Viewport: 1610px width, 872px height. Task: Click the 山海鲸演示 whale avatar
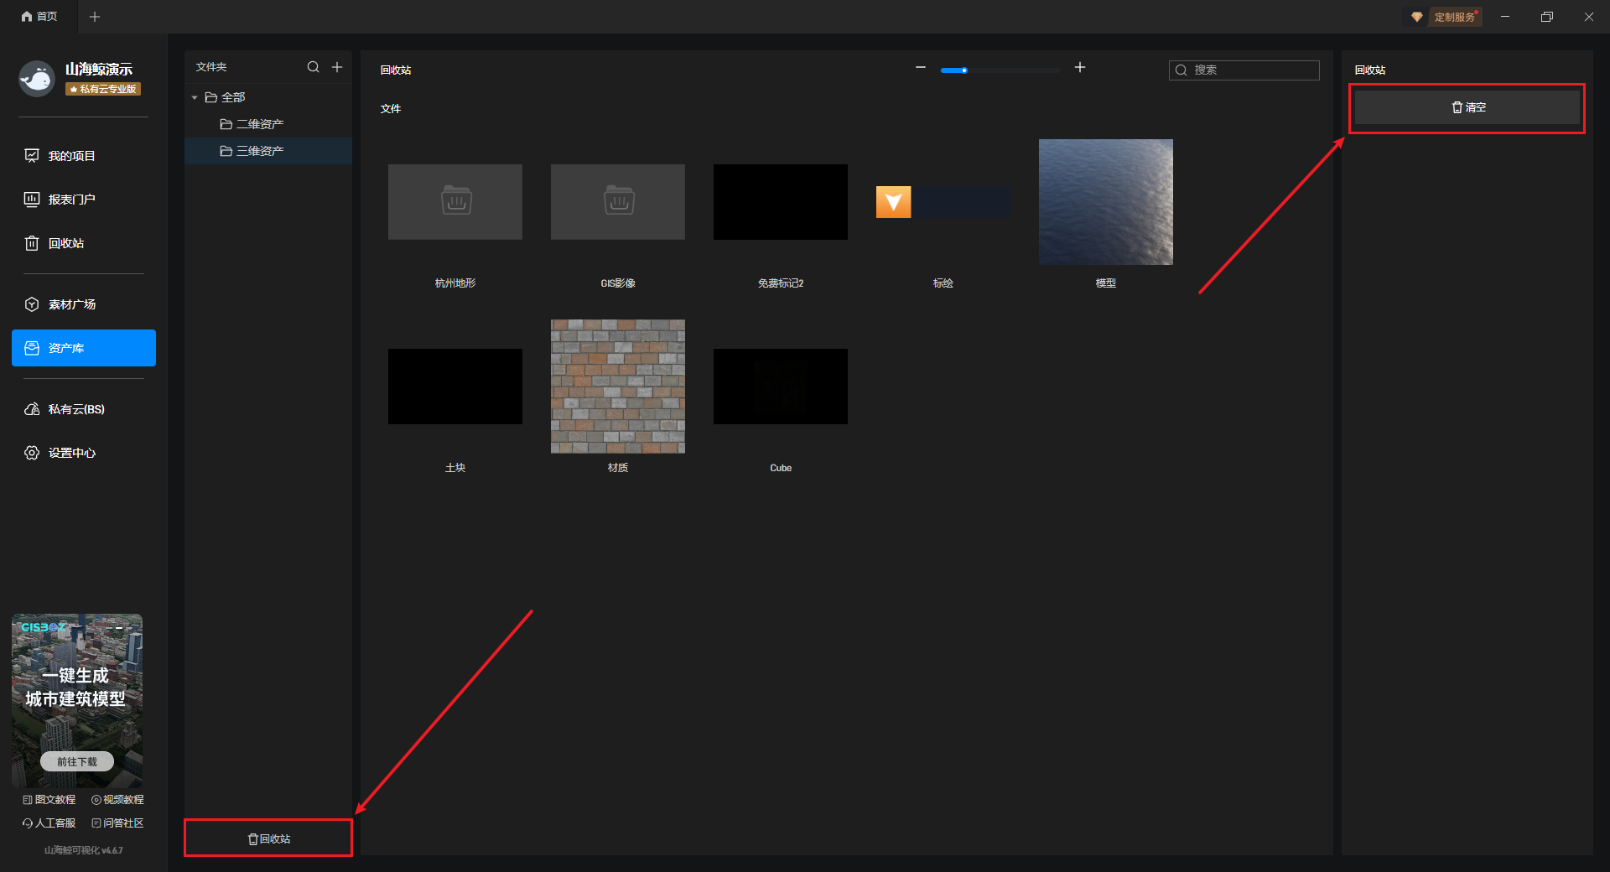pos(37,79)
